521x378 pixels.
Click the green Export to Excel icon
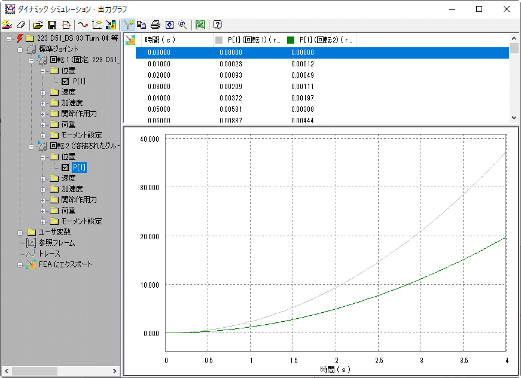(x=200, y=25)
